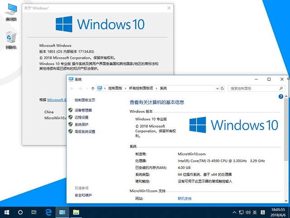The width and height of the screenshot is (290, 218).
Task: Expand chevron after computer icon in address bar
Action: pyautogui.click(x=105, y=89)
